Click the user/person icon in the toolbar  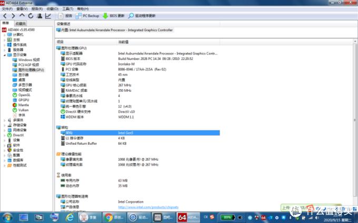pyautogui.click(x=39, y=16)
